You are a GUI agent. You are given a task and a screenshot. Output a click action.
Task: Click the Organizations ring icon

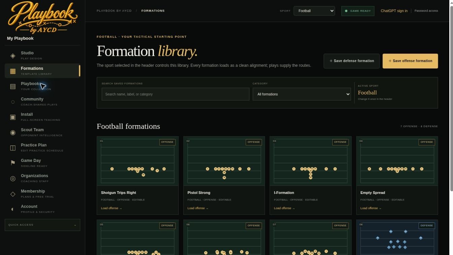tap(13, 178)
